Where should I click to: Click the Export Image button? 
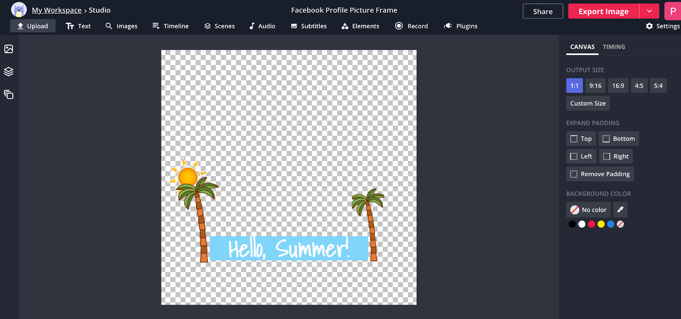click(x=604, y=11)
